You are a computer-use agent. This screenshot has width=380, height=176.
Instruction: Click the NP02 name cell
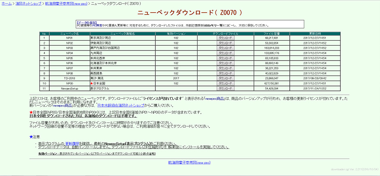(x=69, y=43)
